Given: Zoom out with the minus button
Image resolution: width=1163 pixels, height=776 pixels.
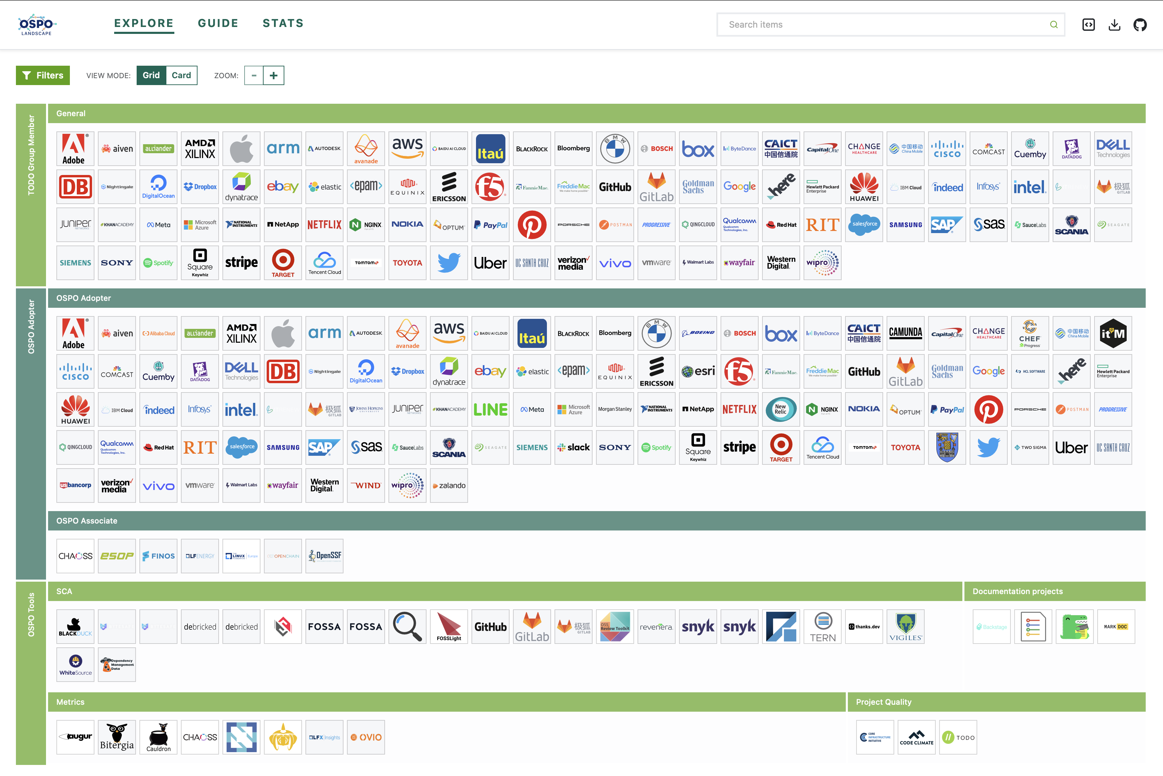Looking at the screenshot, I should [254, 75].
